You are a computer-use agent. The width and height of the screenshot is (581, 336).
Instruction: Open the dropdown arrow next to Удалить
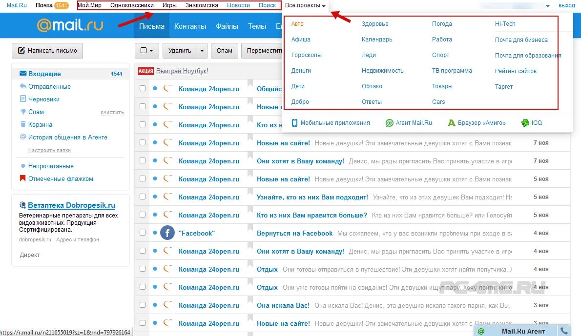point(202,51)
